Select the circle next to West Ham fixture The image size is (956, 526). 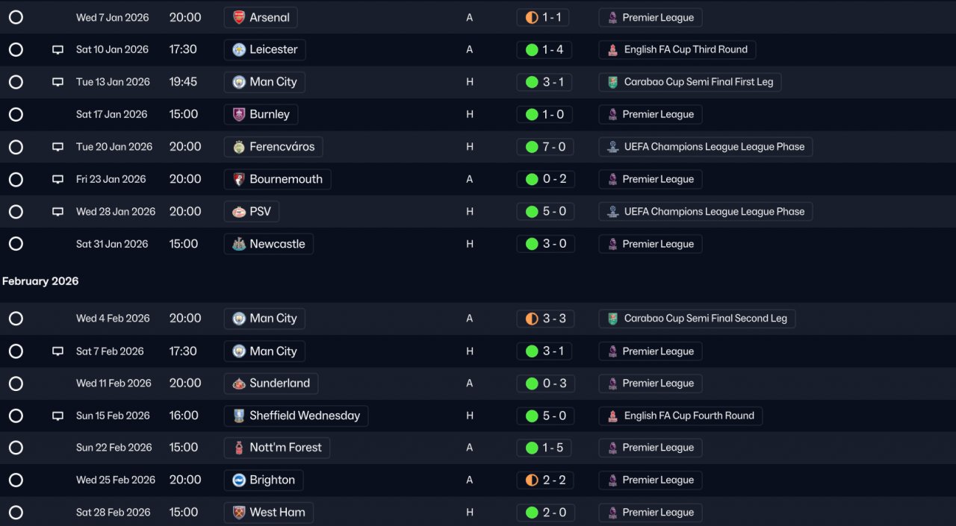[x=16, y=513]
